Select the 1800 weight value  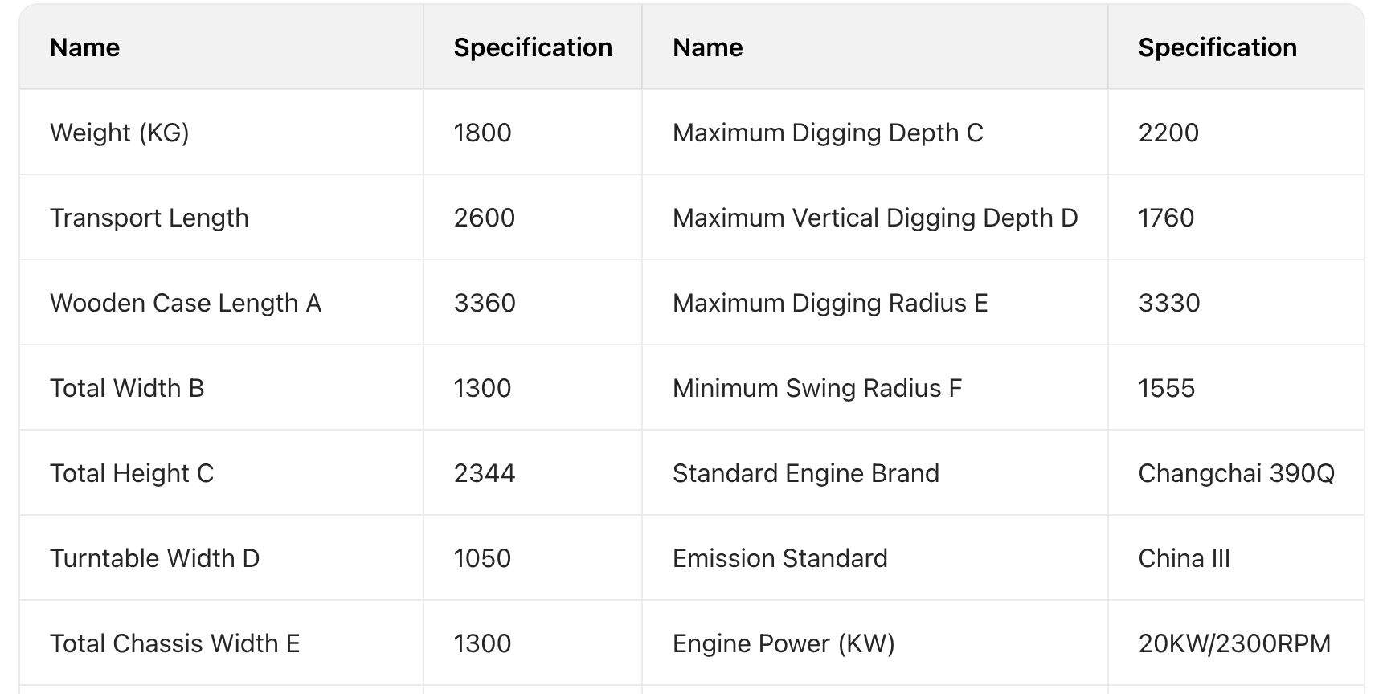point(482,133)
